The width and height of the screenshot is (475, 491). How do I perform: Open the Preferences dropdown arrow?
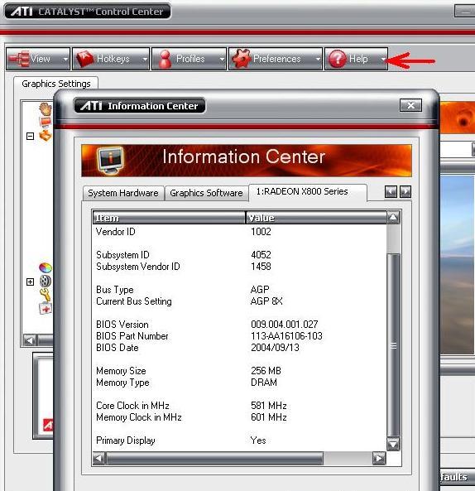[318, 59]
